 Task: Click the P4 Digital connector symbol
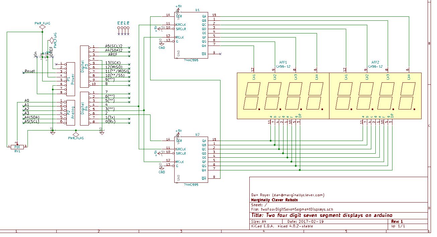[x=84, y=108]
